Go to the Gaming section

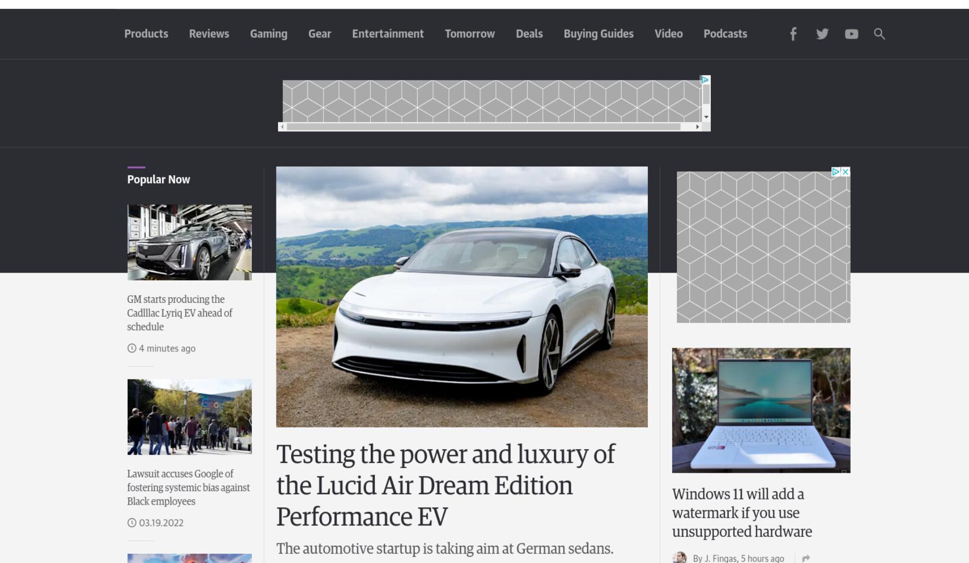coord(269,34)
